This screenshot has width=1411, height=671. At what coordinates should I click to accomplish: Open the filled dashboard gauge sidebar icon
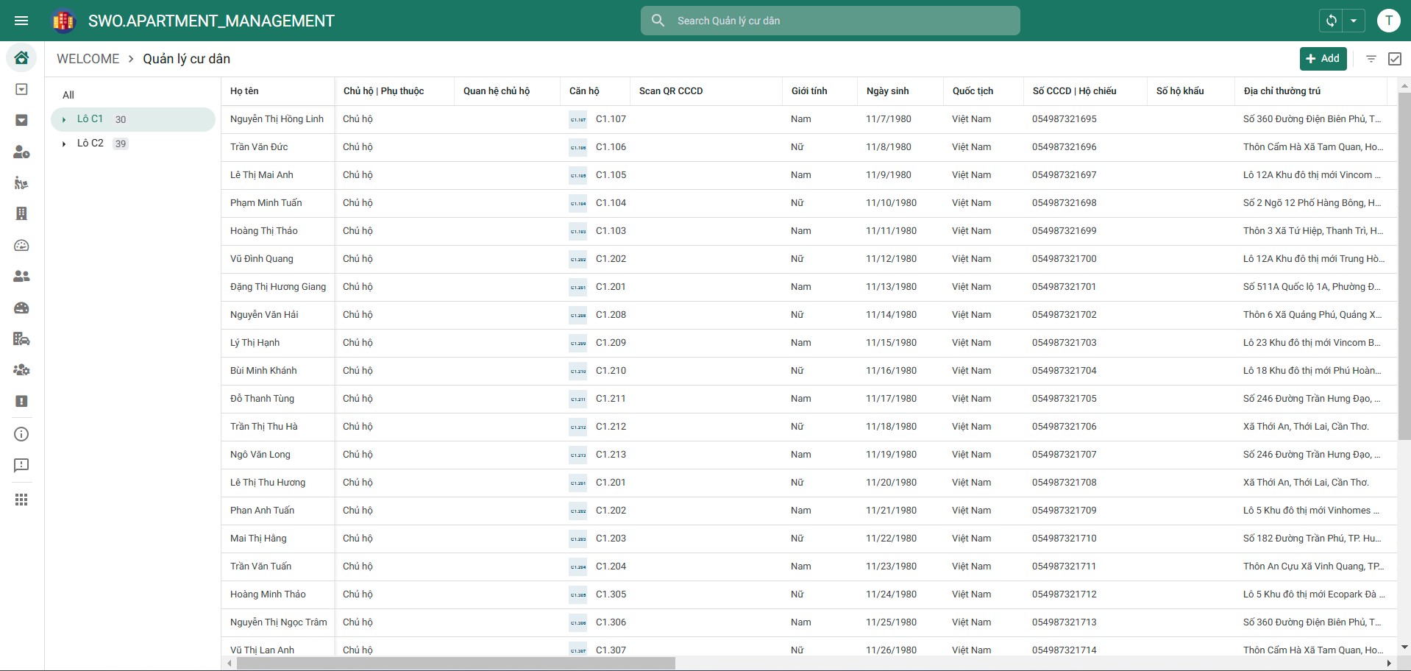[21, 308]
